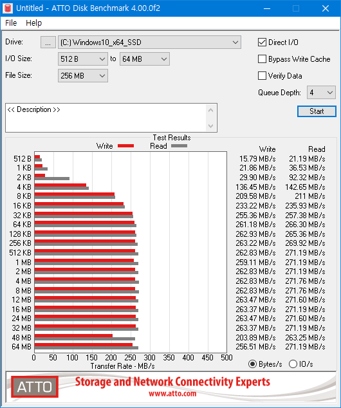Click the 2 KB read value 92.32 MB/s
The width and height of the screenshot is (341, 408).
click(307, 178)
